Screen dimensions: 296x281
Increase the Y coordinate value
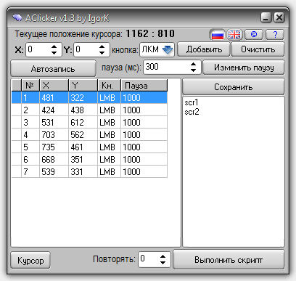tap(102, 46)
